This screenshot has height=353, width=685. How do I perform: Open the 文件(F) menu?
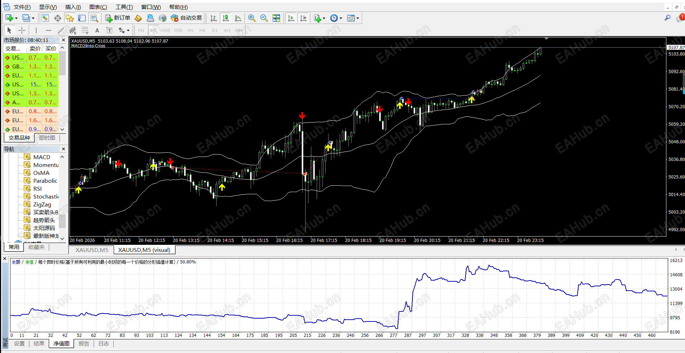(x=22, y=7)
